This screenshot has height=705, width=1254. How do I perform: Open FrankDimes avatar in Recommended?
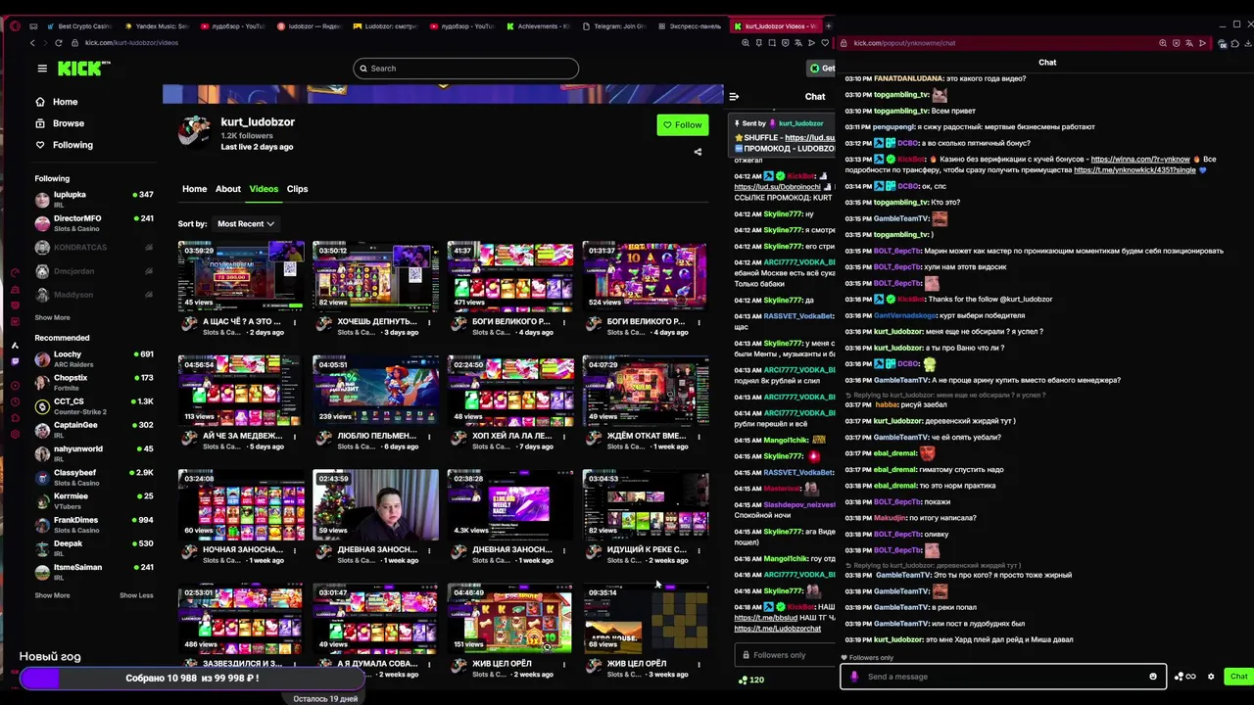42,525
